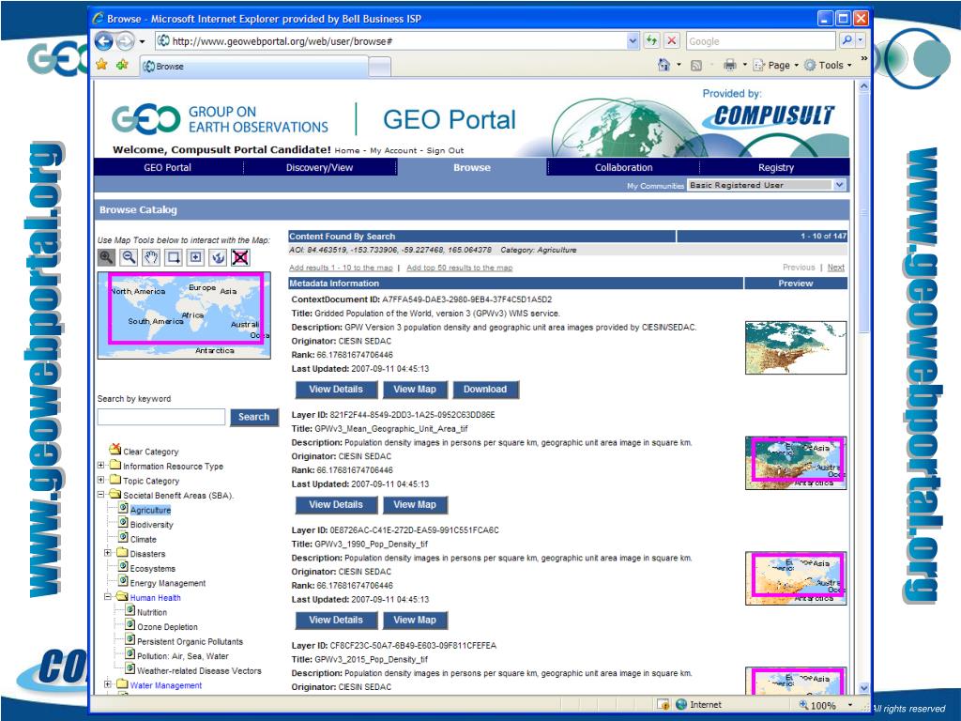Click the RSS feeds icon
The image size is (961, 721).
[x=696, y=65]
